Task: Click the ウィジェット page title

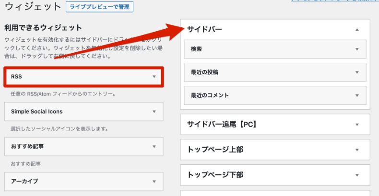Action: click(33, 7)
